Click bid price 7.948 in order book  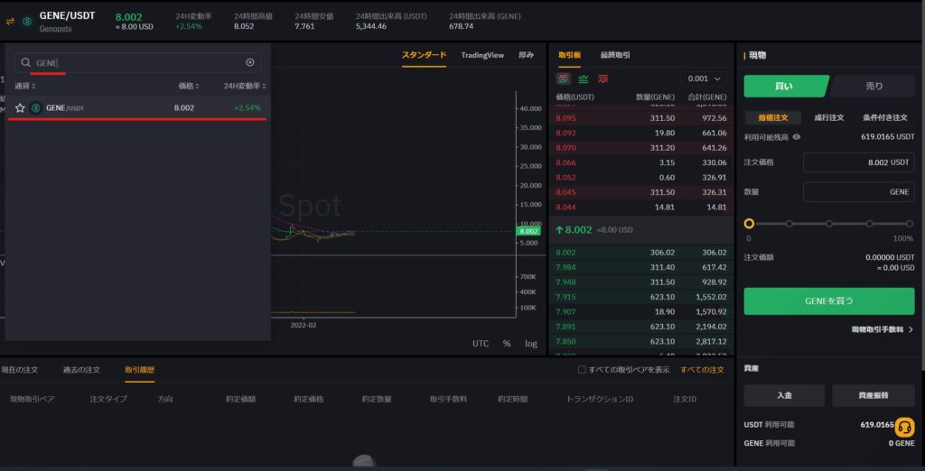click(x=565, y=282)
